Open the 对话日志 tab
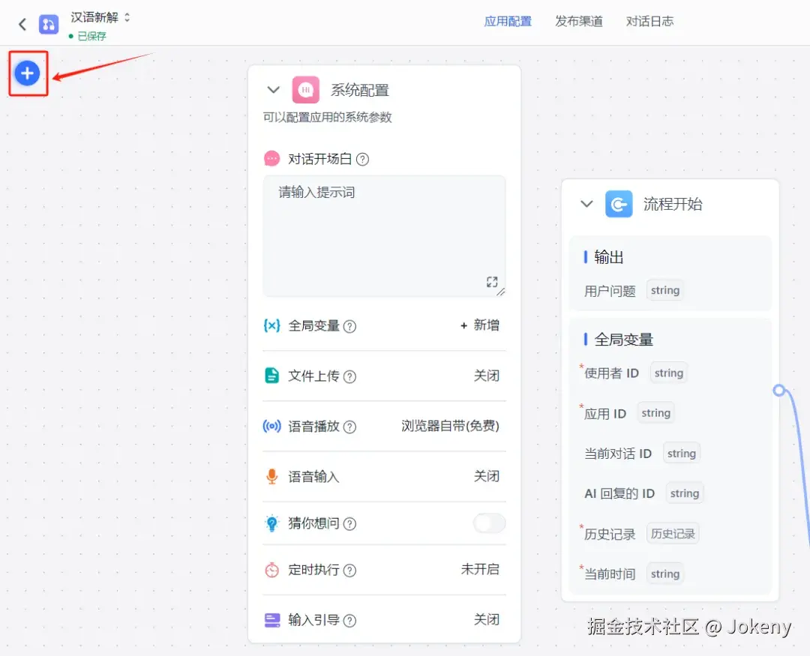 tap(649, 21)
